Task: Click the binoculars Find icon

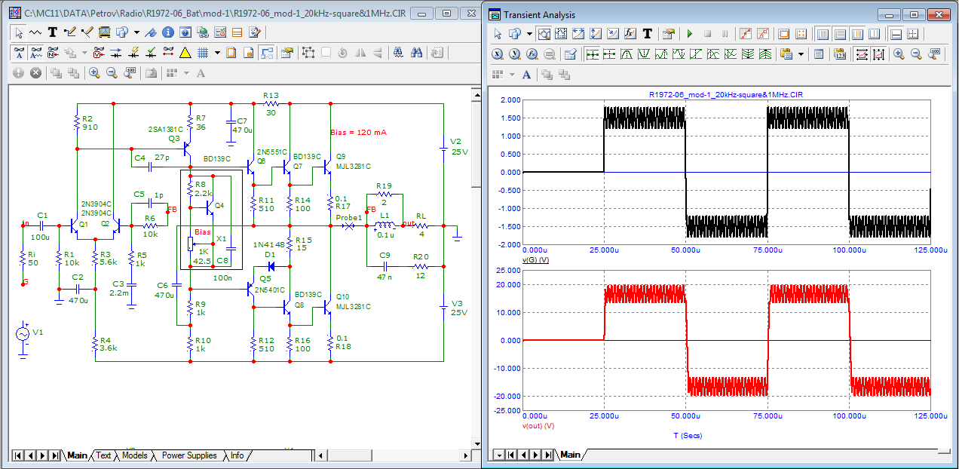Action: [x=416, y=53]
